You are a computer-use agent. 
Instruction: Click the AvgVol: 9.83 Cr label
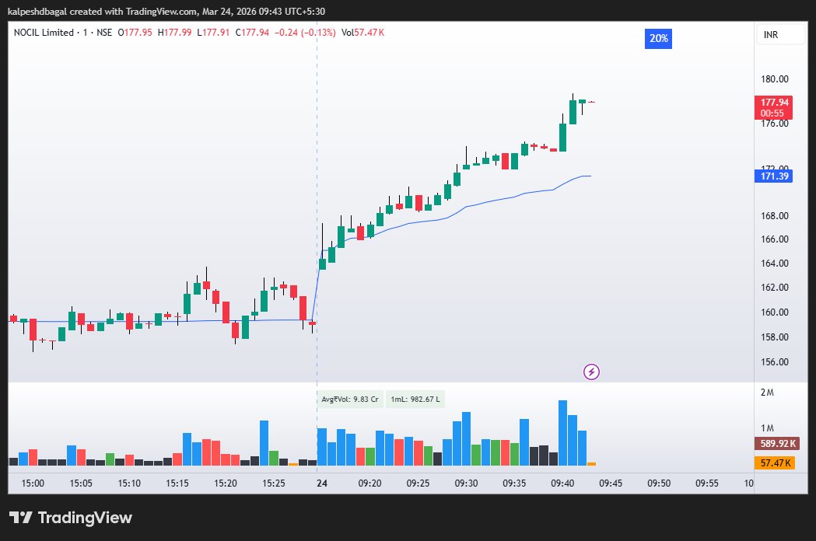(350, 399)
